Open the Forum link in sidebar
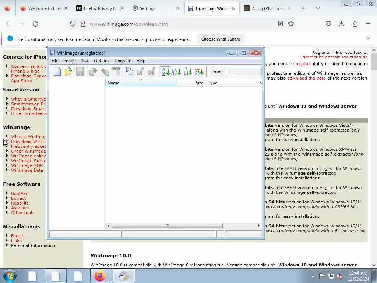This screenshot has width=377, height=283. coord(18,236)
